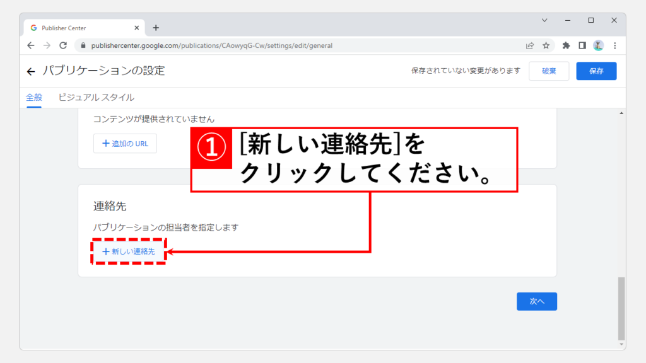Click the browser forward navigation arrow
Screen dimensions: 646x363
pyautogui.click(x=47, y=45)
